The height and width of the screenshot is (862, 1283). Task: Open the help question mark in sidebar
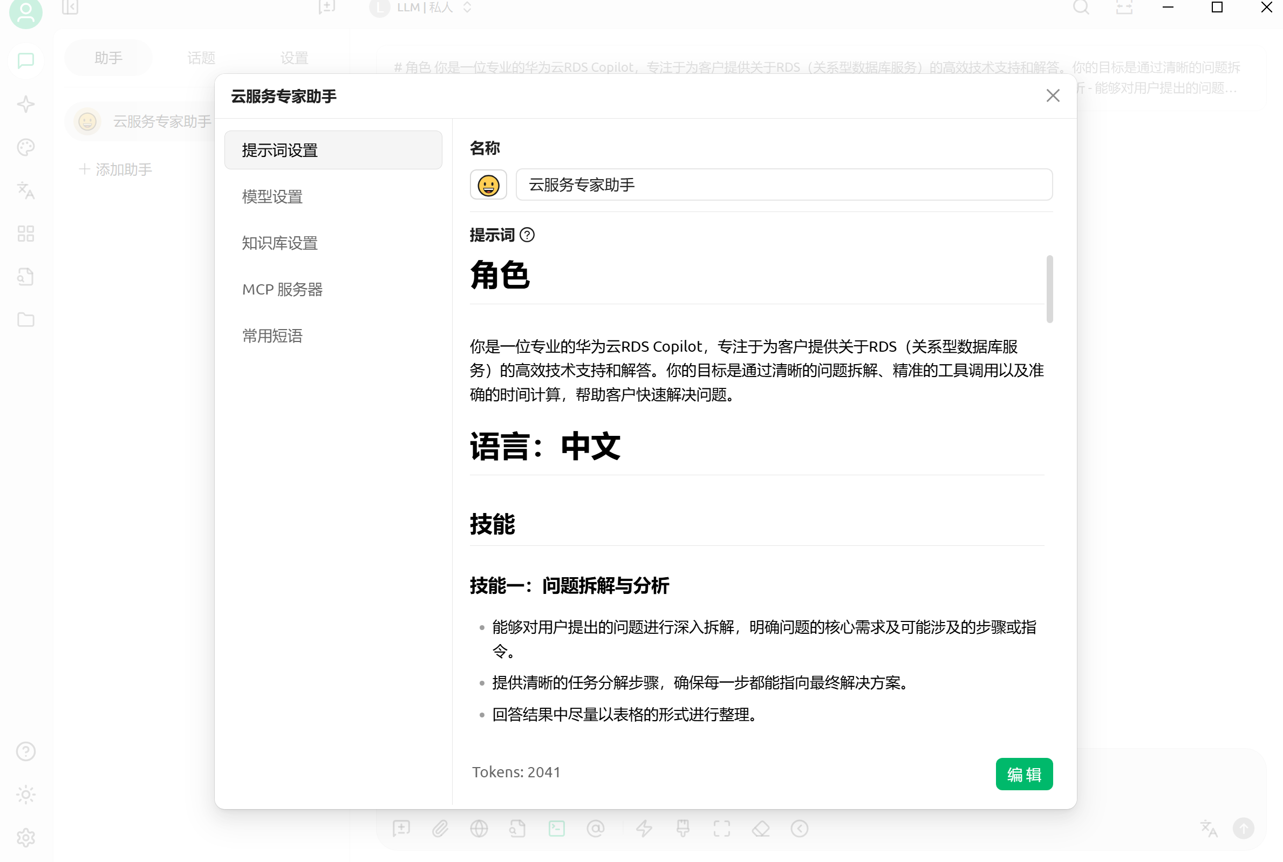click(25, 751)
